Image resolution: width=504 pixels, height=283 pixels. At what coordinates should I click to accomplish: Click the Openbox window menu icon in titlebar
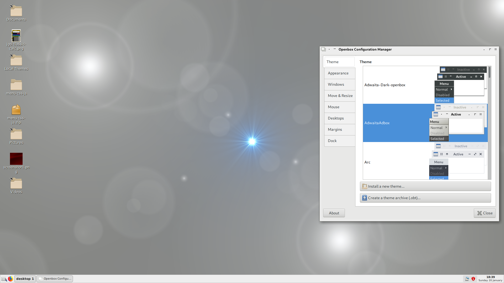coord(323,49)
